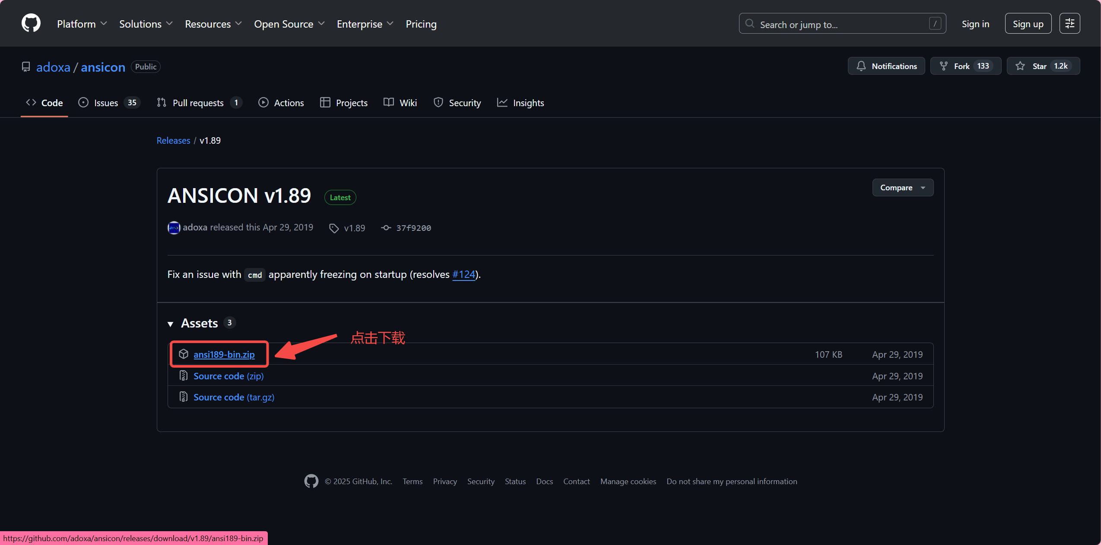Screen dimensions: 1101x545
Task: Expand the Open Source menu
Action: 289,24
